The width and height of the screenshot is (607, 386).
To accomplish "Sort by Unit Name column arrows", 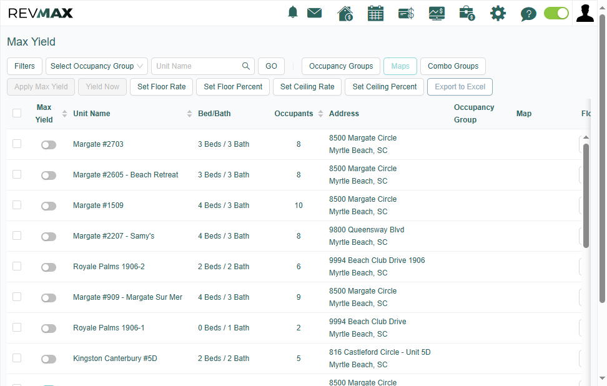I will coord(189,114).
